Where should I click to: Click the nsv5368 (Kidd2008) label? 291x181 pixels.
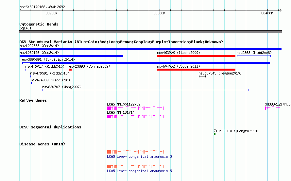pyautogui.click(x=254, y=53)
